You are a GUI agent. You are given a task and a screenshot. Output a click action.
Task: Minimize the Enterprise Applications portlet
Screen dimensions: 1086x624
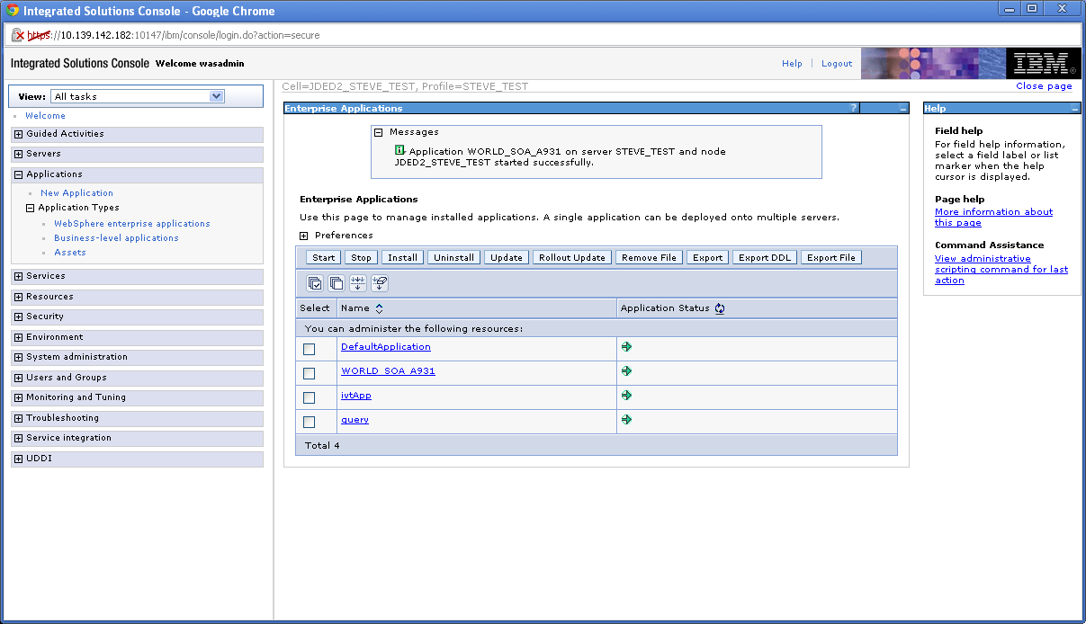[903, 108]
